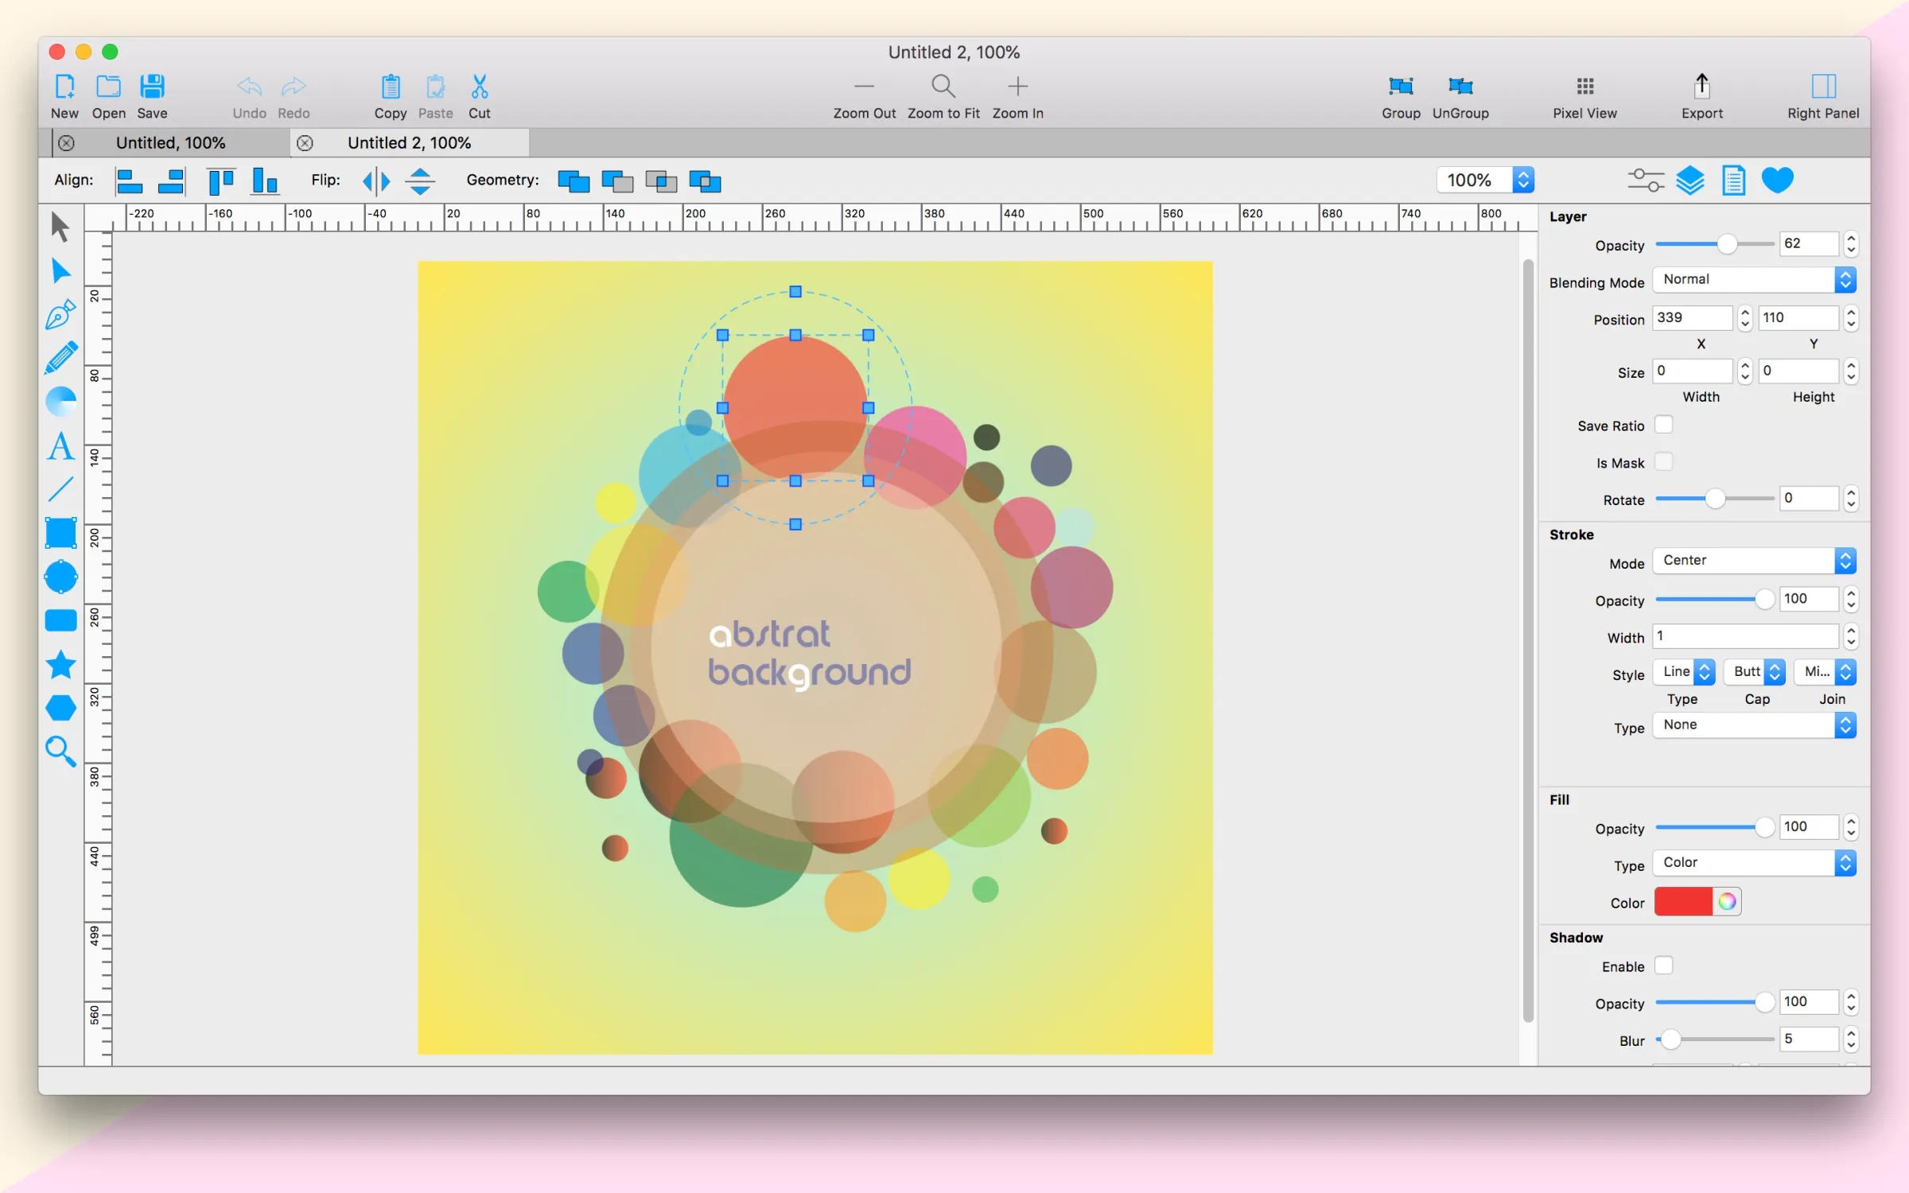Expand the Stroke Mode Center dropdown
Screen dimensions: 1909x1193
pyautogui.click(x=1753, y=561)
